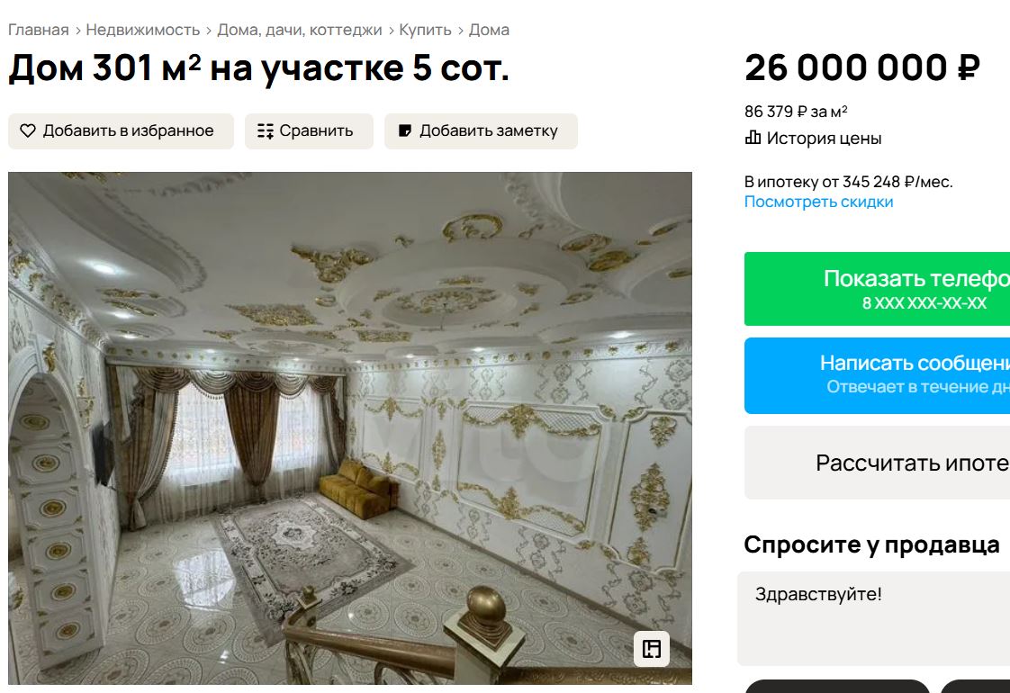Open Дома, дачи, коттеджи breadcrumb
1010x693 pixels.
pos(300,30)
